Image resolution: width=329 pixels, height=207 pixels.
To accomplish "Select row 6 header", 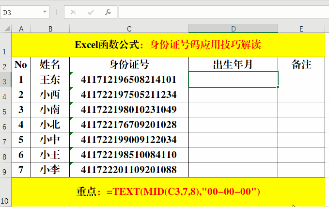I will [x=5, y=125].
